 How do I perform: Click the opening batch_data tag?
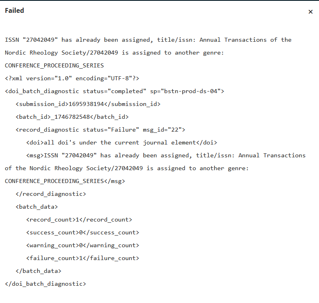pyautogui.click(x=37, y=207)
